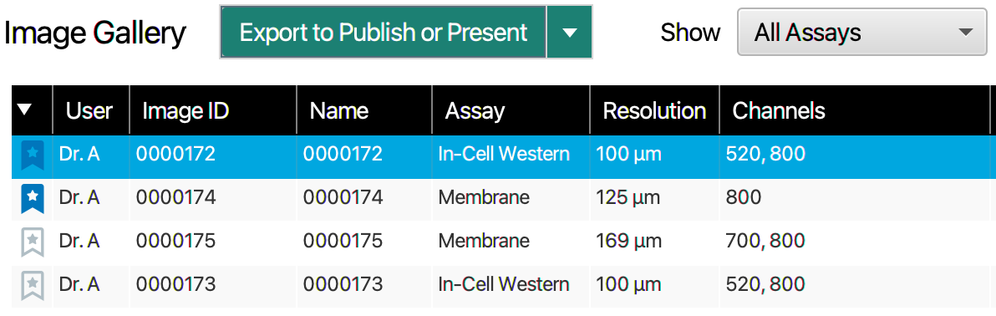Open the Export options dropdown arrow
The width and height of the screenshot is (996, 316).
coord(570,32)
